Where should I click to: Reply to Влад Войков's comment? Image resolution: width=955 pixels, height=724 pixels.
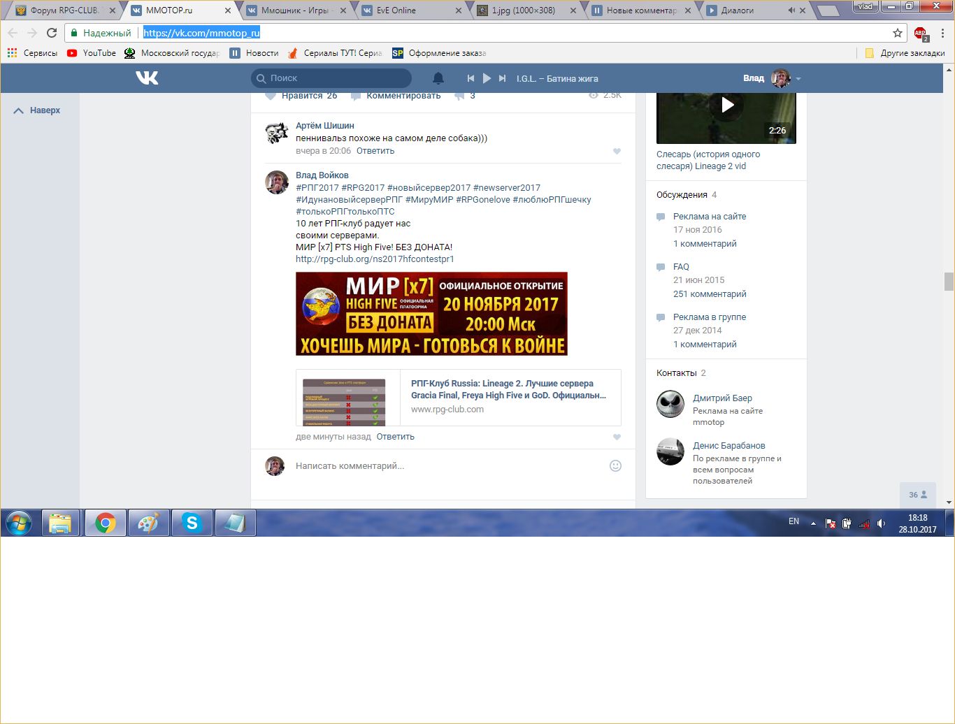[396, 437]
